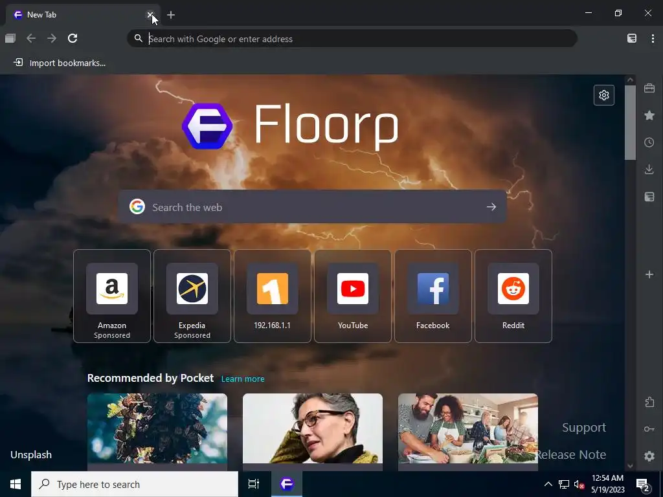
Task: Add a web panel with sidebar plus
Action: tap(649, 274)
